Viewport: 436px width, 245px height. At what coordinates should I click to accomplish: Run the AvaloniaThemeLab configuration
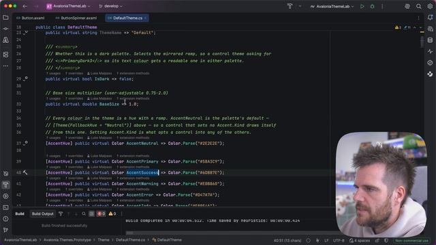click(362, 6)
